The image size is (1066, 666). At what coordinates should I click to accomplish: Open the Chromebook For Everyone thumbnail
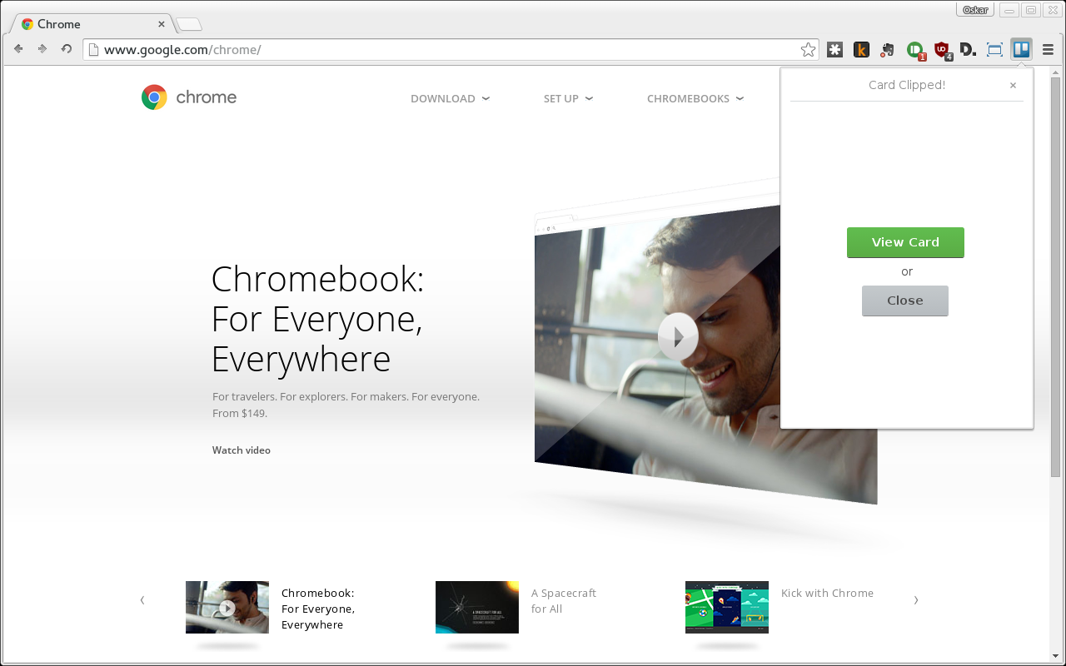tap(227, 607)
